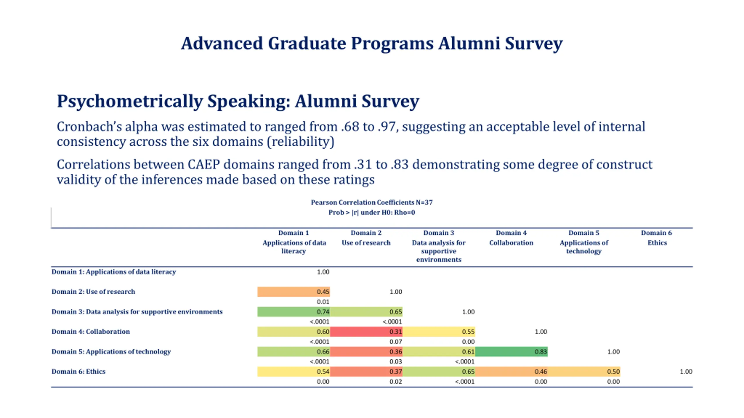
Task: Click the CAEP domains correlations paragraph
Action: [355, 172]
